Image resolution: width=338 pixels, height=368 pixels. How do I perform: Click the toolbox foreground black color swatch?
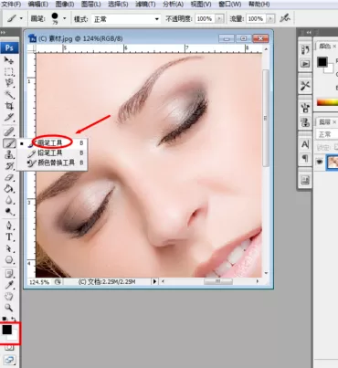click(x=6, y=330)
